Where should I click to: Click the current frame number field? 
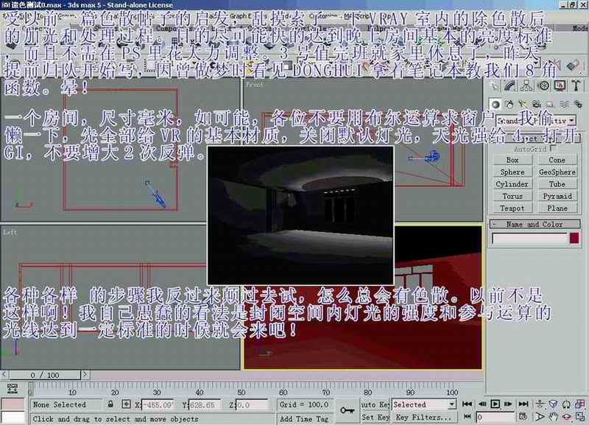(x=495, y=417)
